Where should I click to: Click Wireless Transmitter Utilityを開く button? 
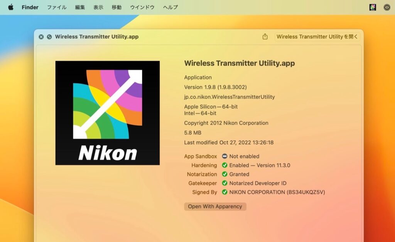pyautogui.click(x=317, y=37)
